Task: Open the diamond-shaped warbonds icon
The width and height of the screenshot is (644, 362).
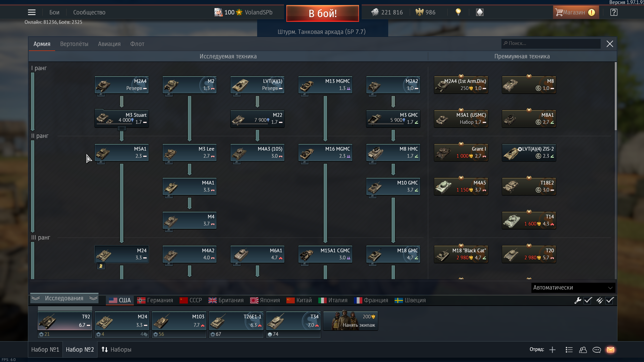Action: [x=480, y=12]
